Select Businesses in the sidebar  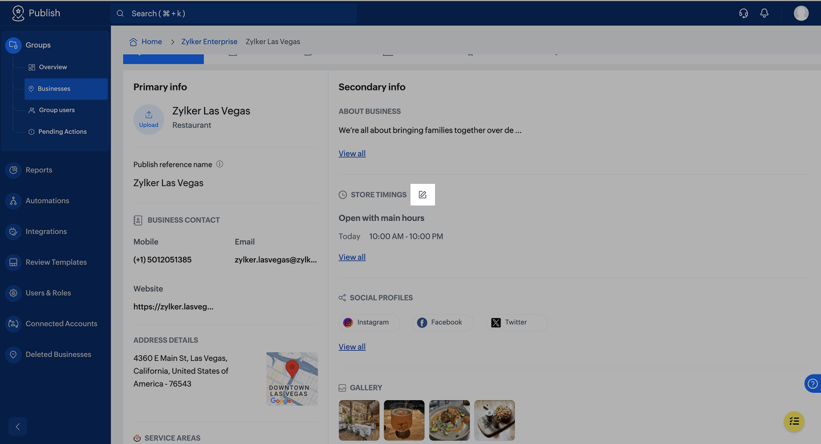point(66,89)
